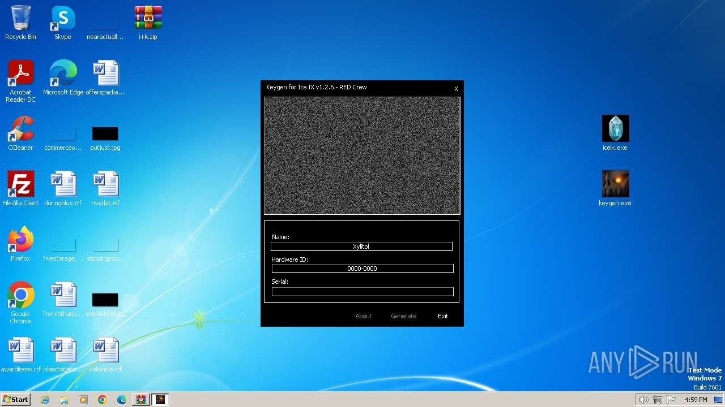Select the offerspacka... document icon
This screenshot has height=407, width=725.
105,78
